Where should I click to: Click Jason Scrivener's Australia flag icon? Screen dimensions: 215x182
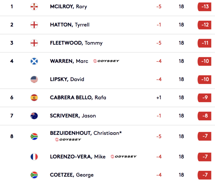pyautogui.click(x=34, y=116)
